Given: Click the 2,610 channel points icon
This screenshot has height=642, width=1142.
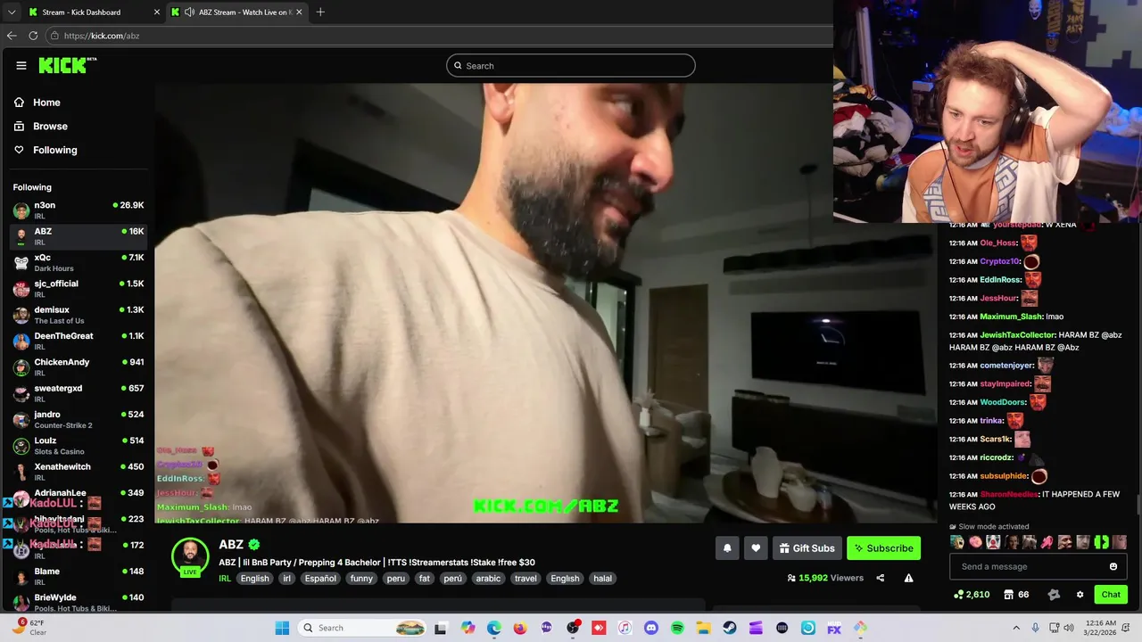Looking at the screenshot, I should [x=958, y=595].
